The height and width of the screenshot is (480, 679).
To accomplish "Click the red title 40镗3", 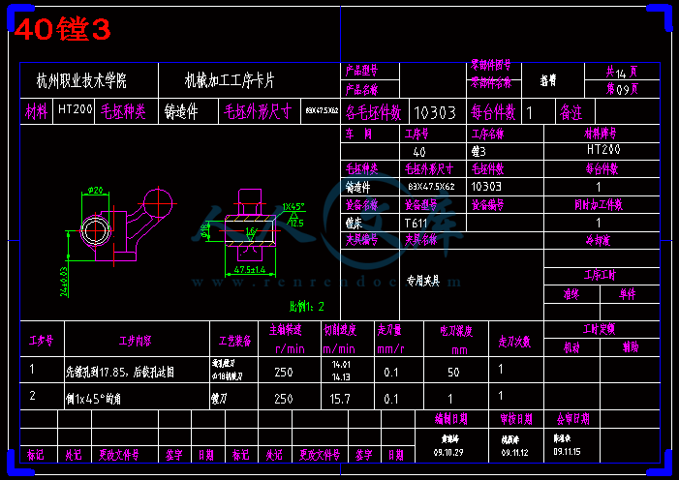I will tap(63, 29).
